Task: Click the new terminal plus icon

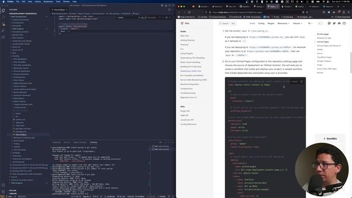Action: (x=160, y=142)
